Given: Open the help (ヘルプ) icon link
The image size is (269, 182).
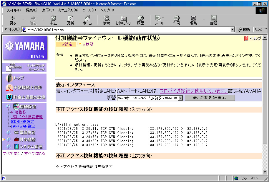Looking at the screenshot, I should 253,38.
